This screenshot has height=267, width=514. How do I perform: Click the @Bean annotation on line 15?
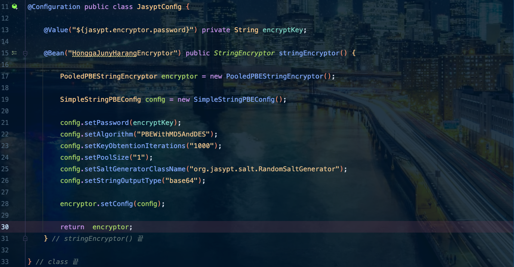(54, 53)
